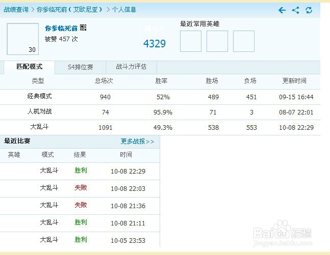This screenshot has width=330, height=255.
Task: Open the QR code icon beside player name
Action: point(83,27)
